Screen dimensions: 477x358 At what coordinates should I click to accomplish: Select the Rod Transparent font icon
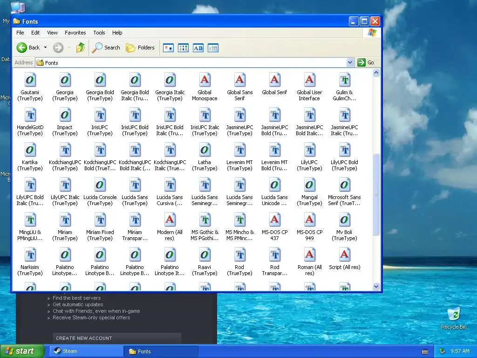[x=274, y=255]
